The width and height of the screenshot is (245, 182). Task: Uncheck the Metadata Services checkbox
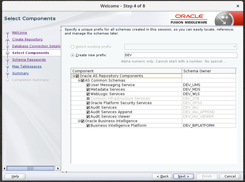tap(88, 90)
